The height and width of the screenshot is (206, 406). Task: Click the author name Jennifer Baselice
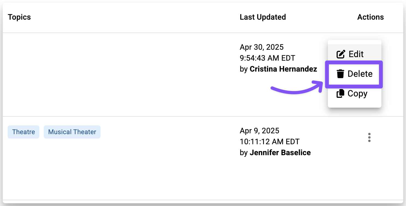(280, 152)
